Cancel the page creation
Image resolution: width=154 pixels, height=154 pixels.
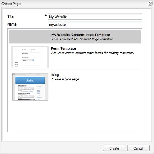click(x=138, y=148)
